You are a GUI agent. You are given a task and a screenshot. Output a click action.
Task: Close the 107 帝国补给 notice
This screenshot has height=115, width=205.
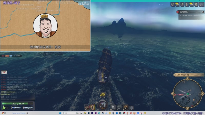pos(202,75)
